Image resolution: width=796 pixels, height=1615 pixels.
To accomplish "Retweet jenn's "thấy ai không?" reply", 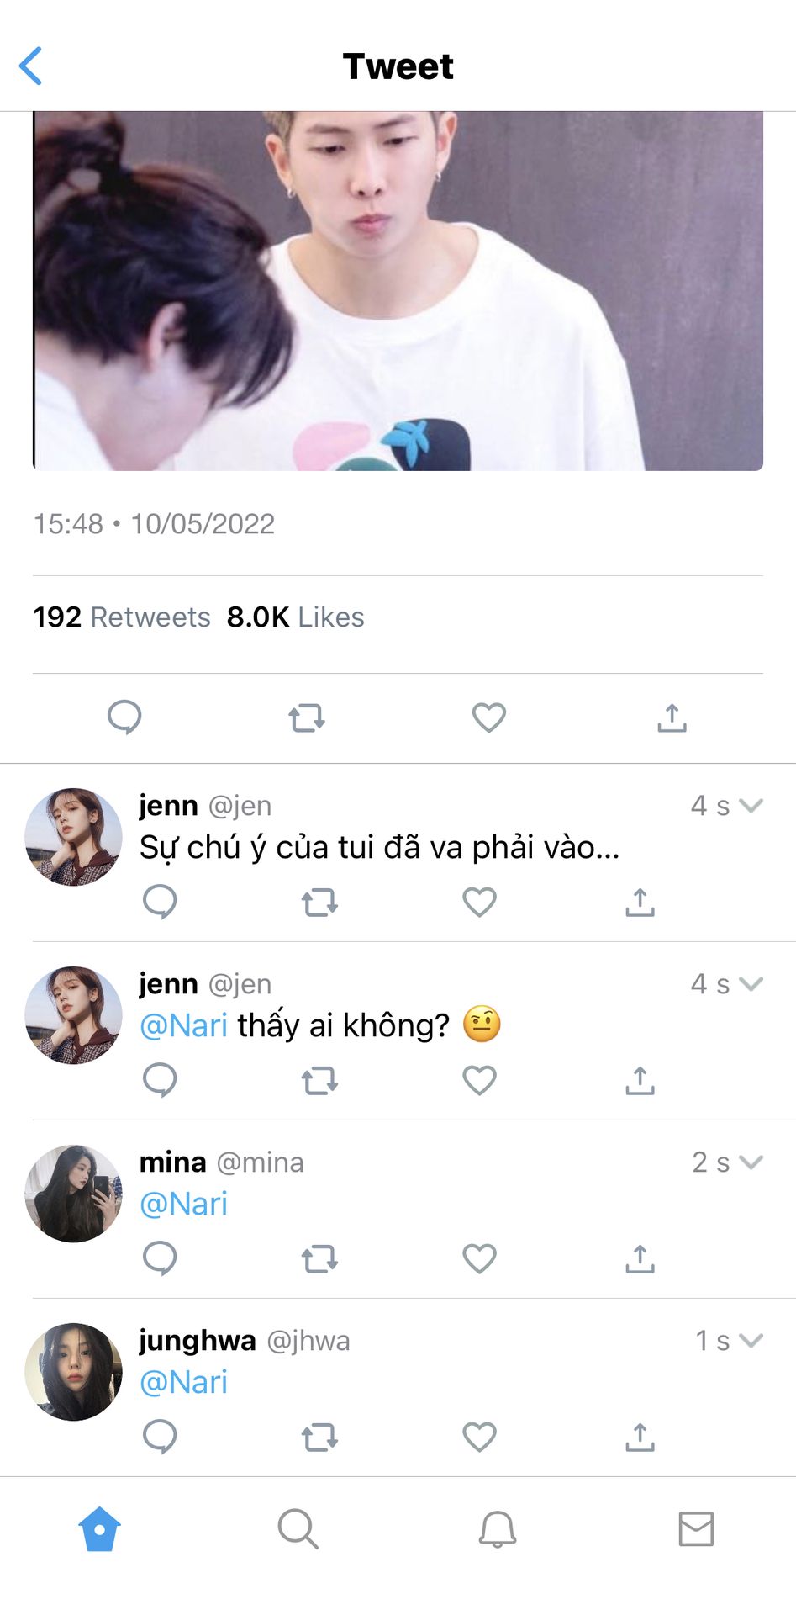I will [x=319, y=1080].
